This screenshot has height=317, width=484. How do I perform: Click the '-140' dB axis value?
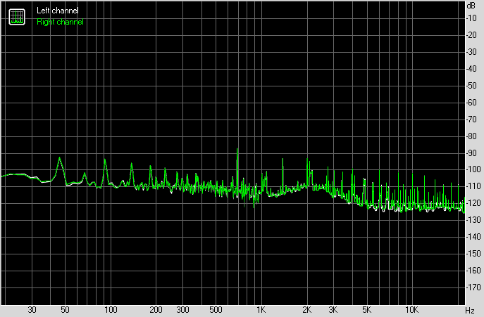pos(473,237)
